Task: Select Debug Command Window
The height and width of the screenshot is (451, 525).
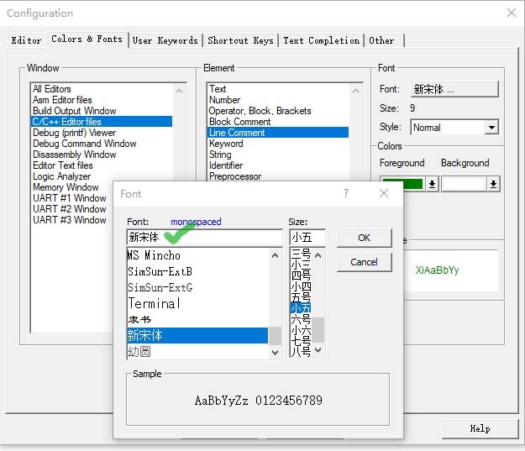Action: coord(102,144)
